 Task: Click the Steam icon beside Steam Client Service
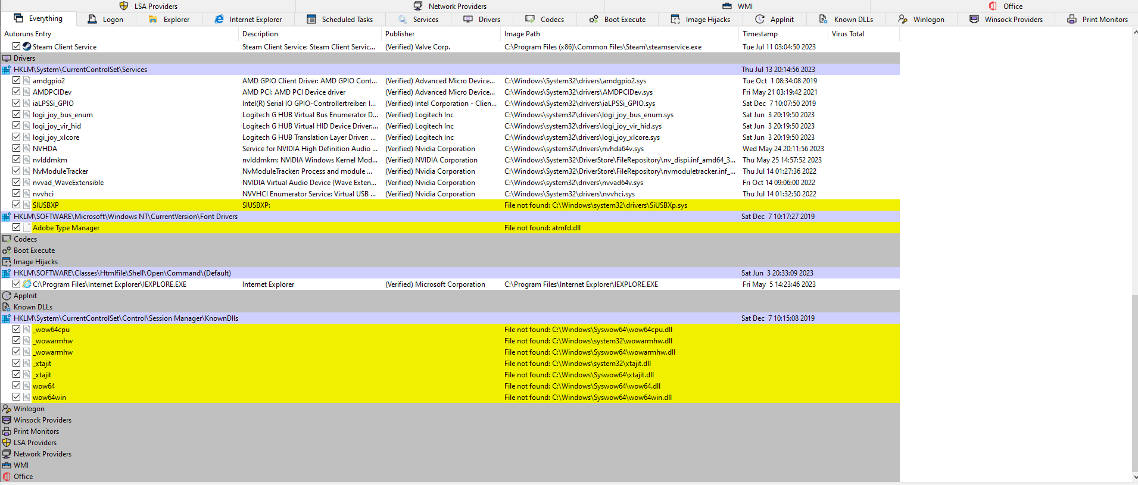pos(27,46)
